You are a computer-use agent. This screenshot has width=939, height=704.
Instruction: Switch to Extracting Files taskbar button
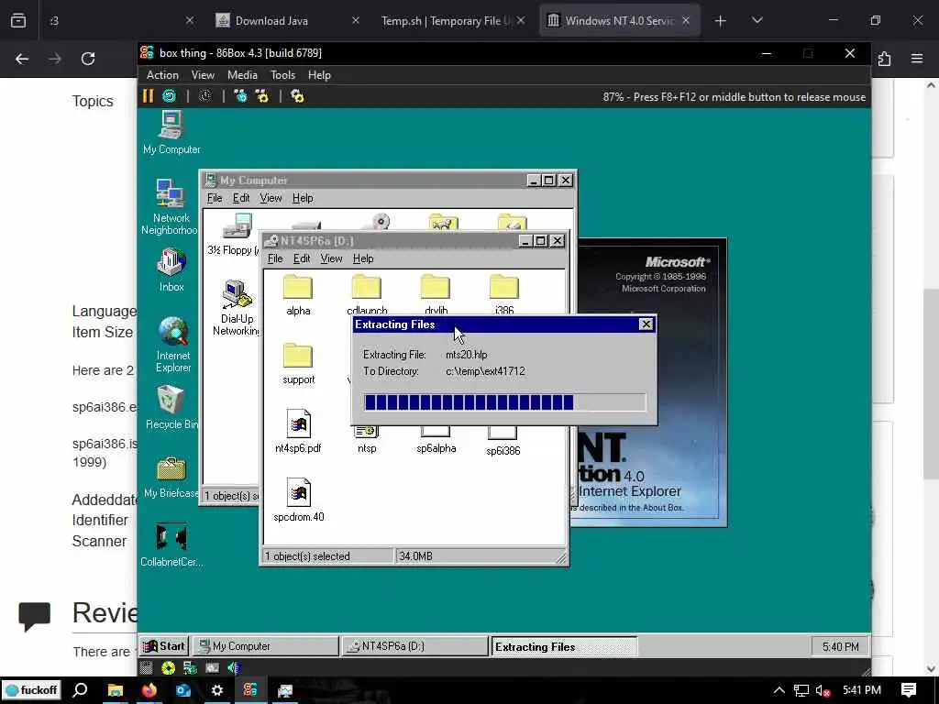point(564,646)
